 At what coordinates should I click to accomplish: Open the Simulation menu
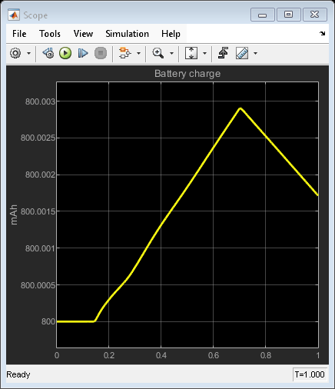tap(127, 34)
